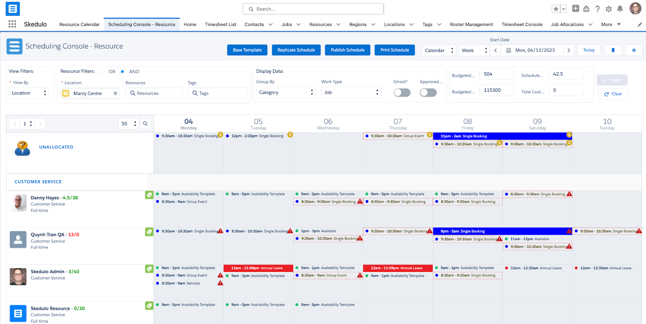
Task: Click the Base Template button
Action: click(x=247, y=50)
